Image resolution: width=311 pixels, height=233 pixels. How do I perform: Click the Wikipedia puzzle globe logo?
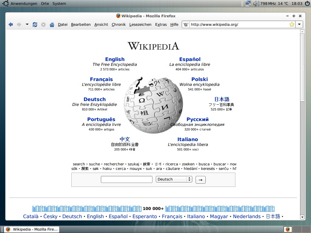pos(153,105)
